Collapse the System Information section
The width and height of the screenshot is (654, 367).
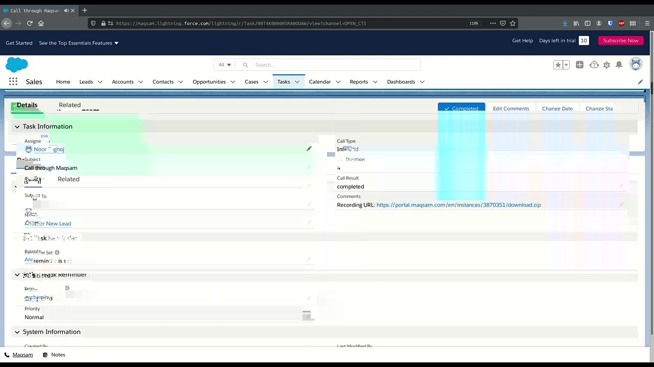pos(17,332)
